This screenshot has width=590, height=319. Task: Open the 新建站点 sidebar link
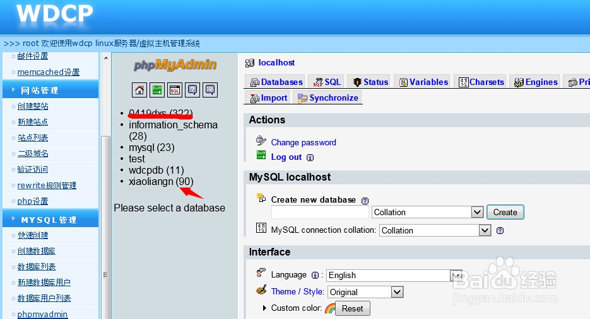tap(33, 122)
